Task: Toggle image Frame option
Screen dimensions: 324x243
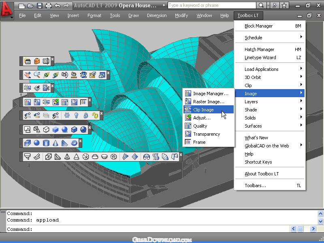Action: [x=199, y=142]
